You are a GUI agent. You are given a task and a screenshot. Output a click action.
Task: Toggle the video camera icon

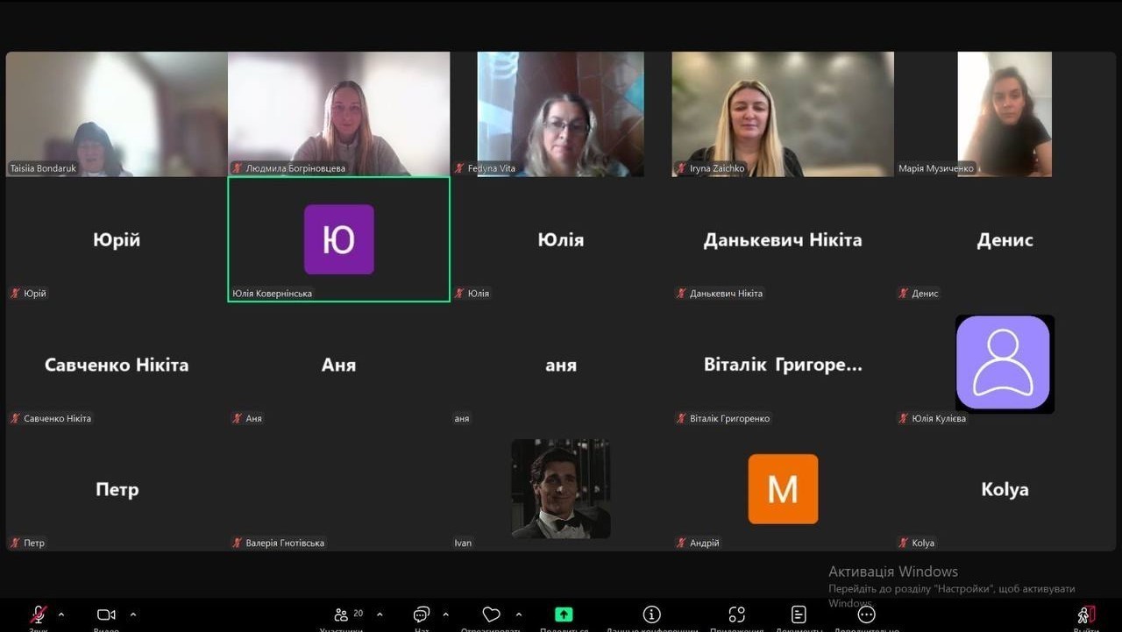pos(106,614)
